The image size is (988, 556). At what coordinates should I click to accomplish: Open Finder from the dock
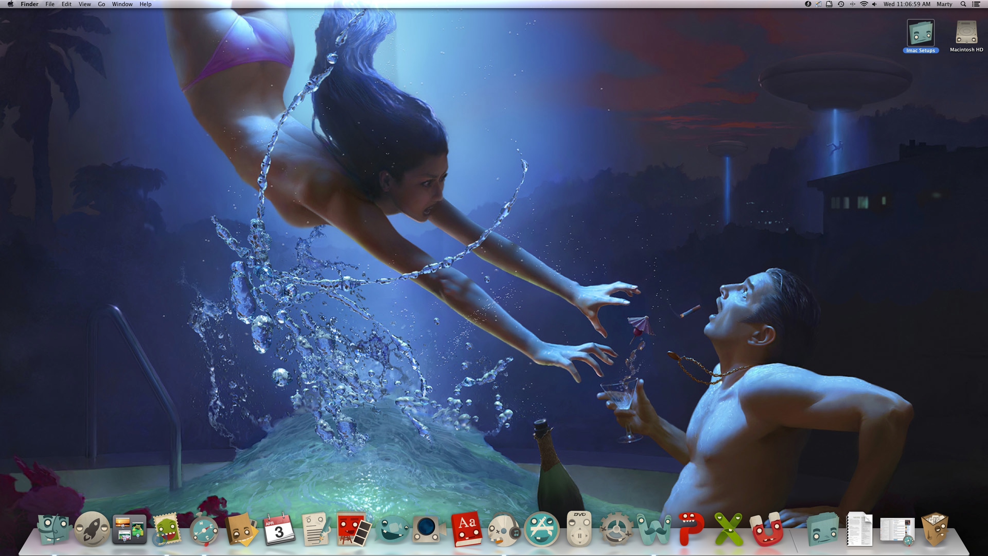54,529
